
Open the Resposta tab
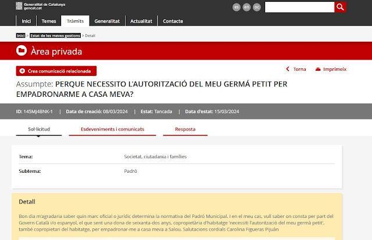(x=185, y=129)
